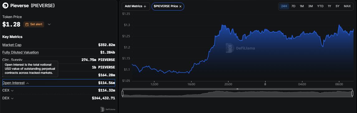Click the plus icon in Add Metrics

145,6
